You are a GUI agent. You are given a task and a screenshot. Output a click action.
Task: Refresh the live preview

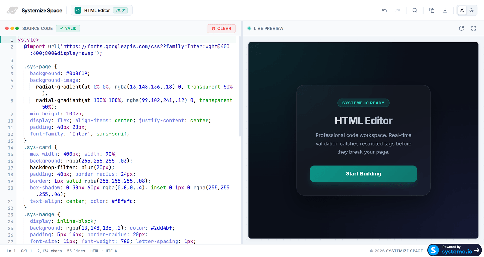(x=461, y=28)
